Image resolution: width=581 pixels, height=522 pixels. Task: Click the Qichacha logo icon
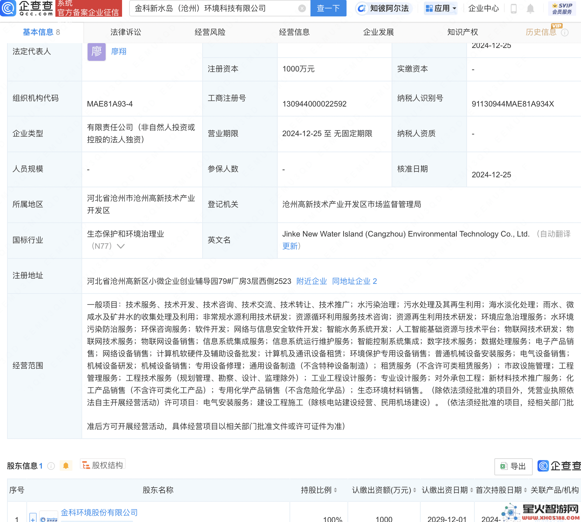point(8,8)
